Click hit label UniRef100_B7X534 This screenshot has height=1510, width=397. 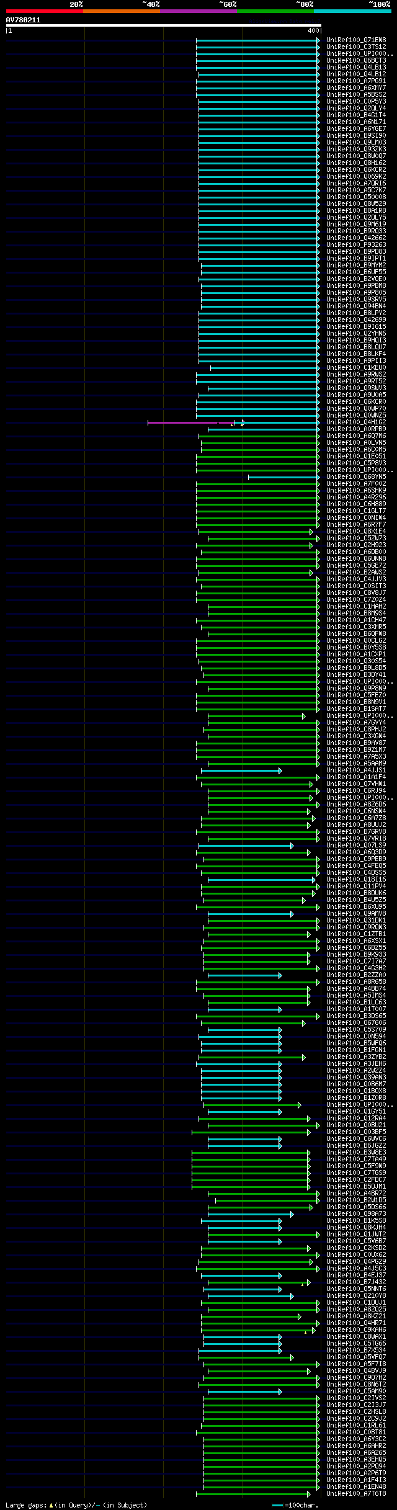pyautogui.click(x=356, y=1351)
